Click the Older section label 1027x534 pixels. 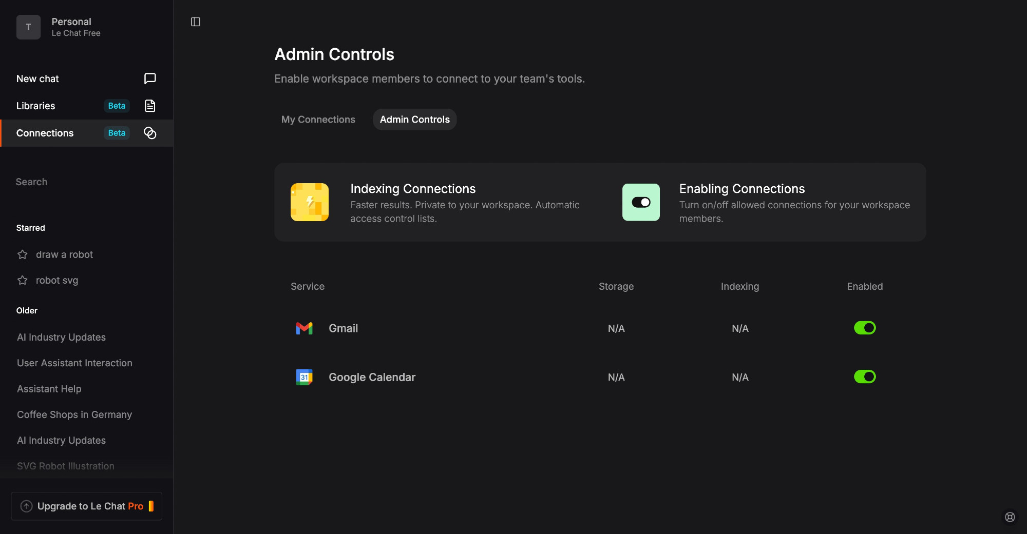tap(27, 310)
